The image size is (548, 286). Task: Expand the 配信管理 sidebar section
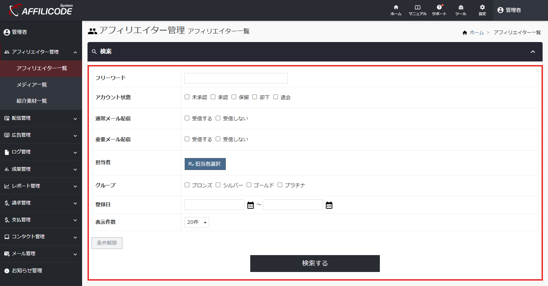coord(41,118)
